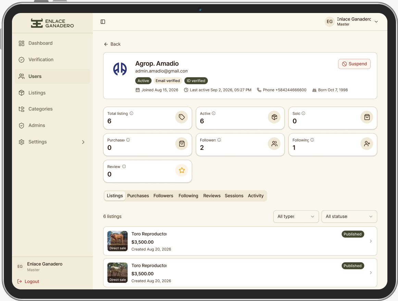Click the Sold card bag icon
Viewport: 398px width, 301px height.
tap(367, 117)
